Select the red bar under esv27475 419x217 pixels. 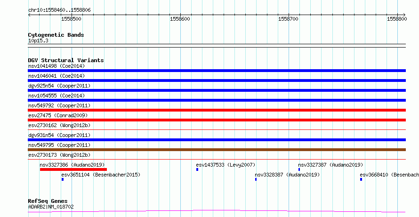pos(217,120)
